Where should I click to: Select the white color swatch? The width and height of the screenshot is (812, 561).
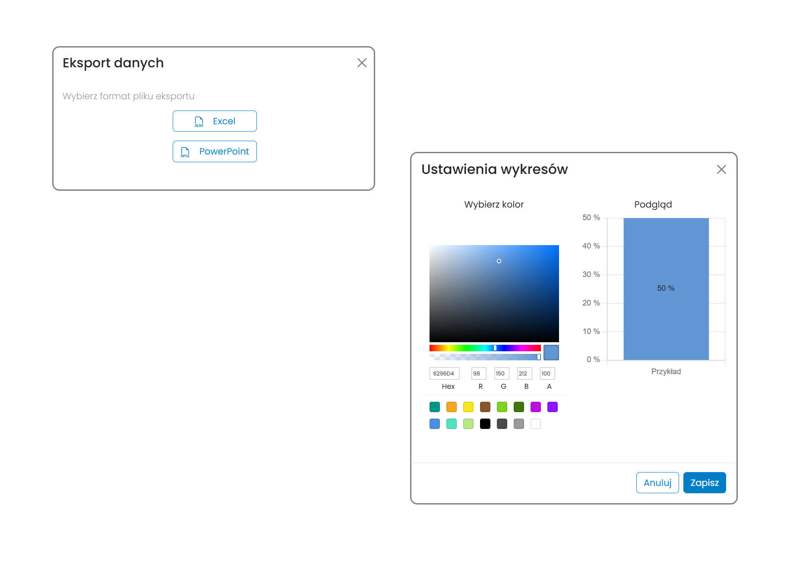536,424
